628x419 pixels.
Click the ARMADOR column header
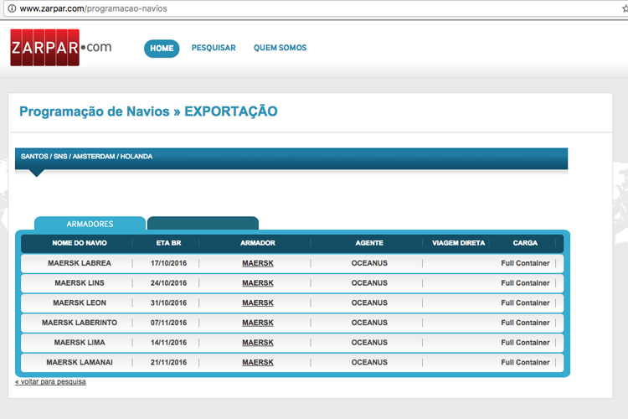point(258,243)
